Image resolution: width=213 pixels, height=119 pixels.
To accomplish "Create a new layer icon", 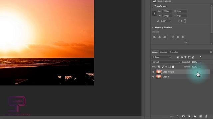I will click(x=200, y=116).
